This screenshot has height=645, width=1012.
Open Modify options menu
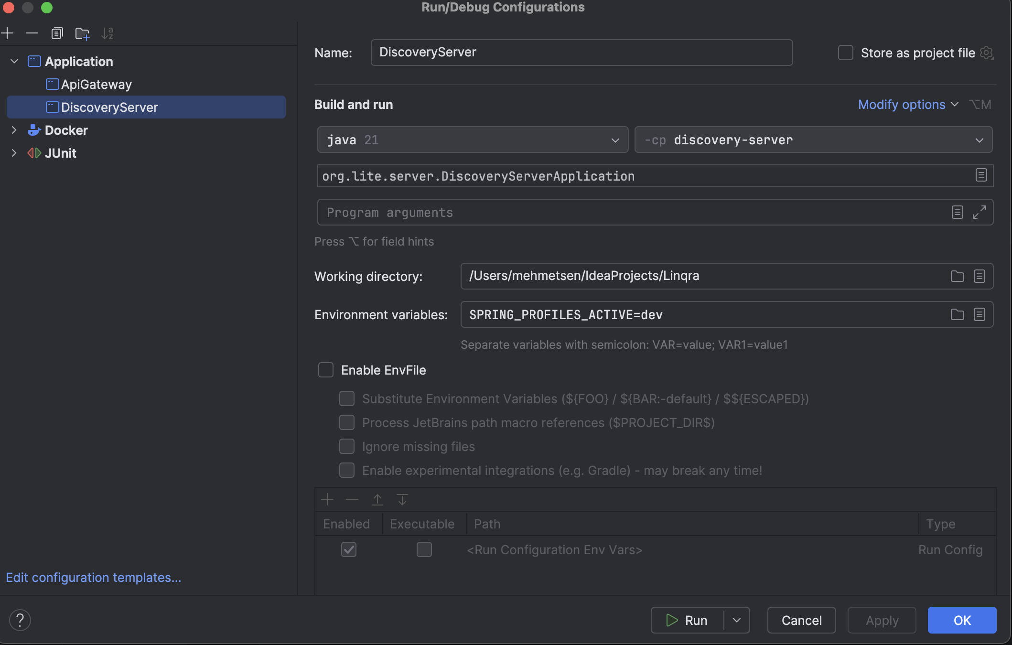[907, 104]
